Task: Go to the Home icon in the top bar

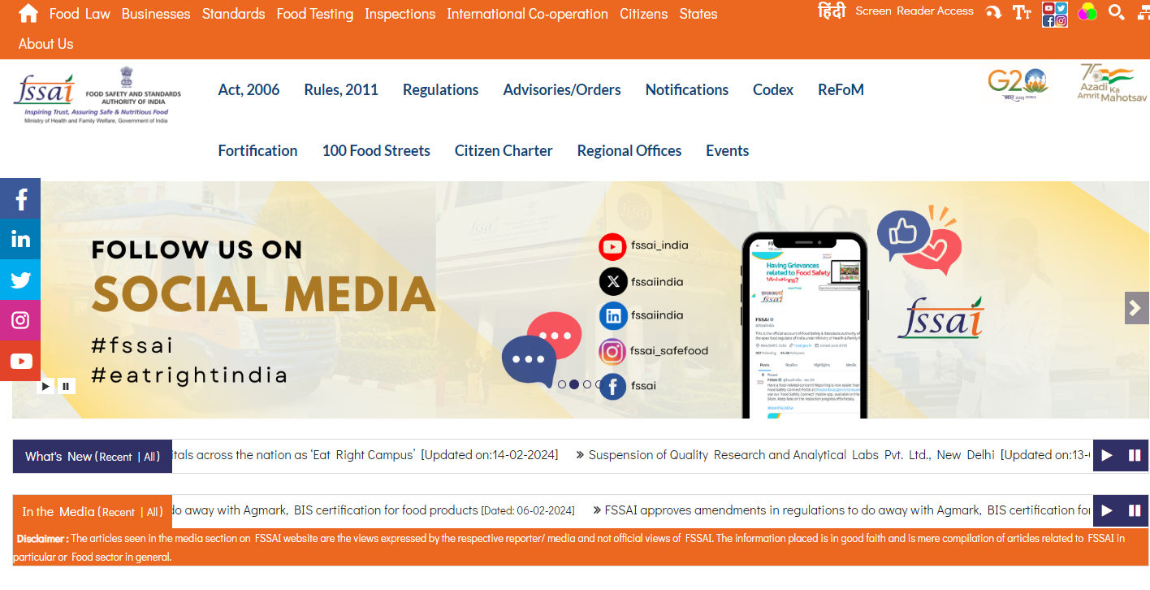Action: point(28,13)
